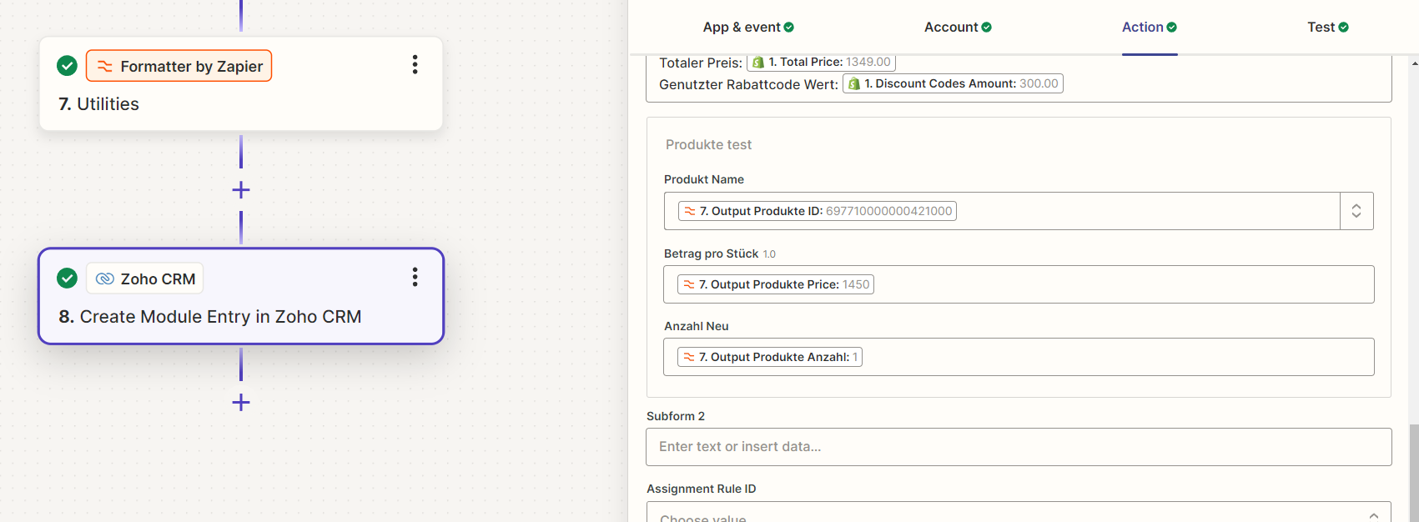
Task: Click Output Produkte Price 1450 pill
Action: [776, 284]
